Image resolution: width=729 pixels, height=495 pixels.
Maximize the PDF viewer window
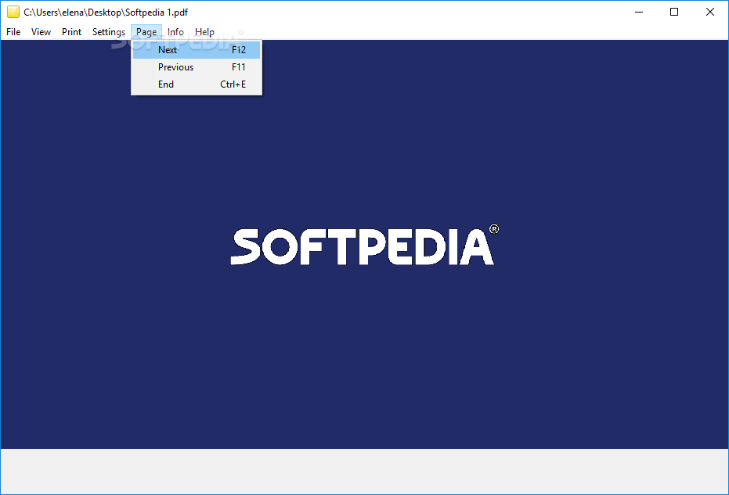click(x=674, y=12)
